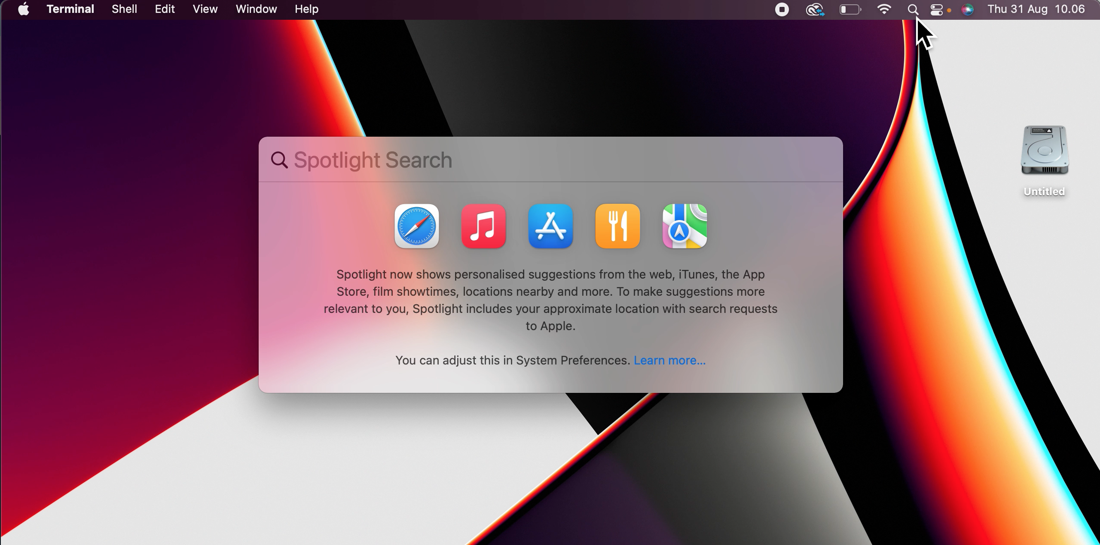This screenshot has height=545, width=1100.
Task: Open the Wi-Fi status menu
Action: [x=884, y=9]
